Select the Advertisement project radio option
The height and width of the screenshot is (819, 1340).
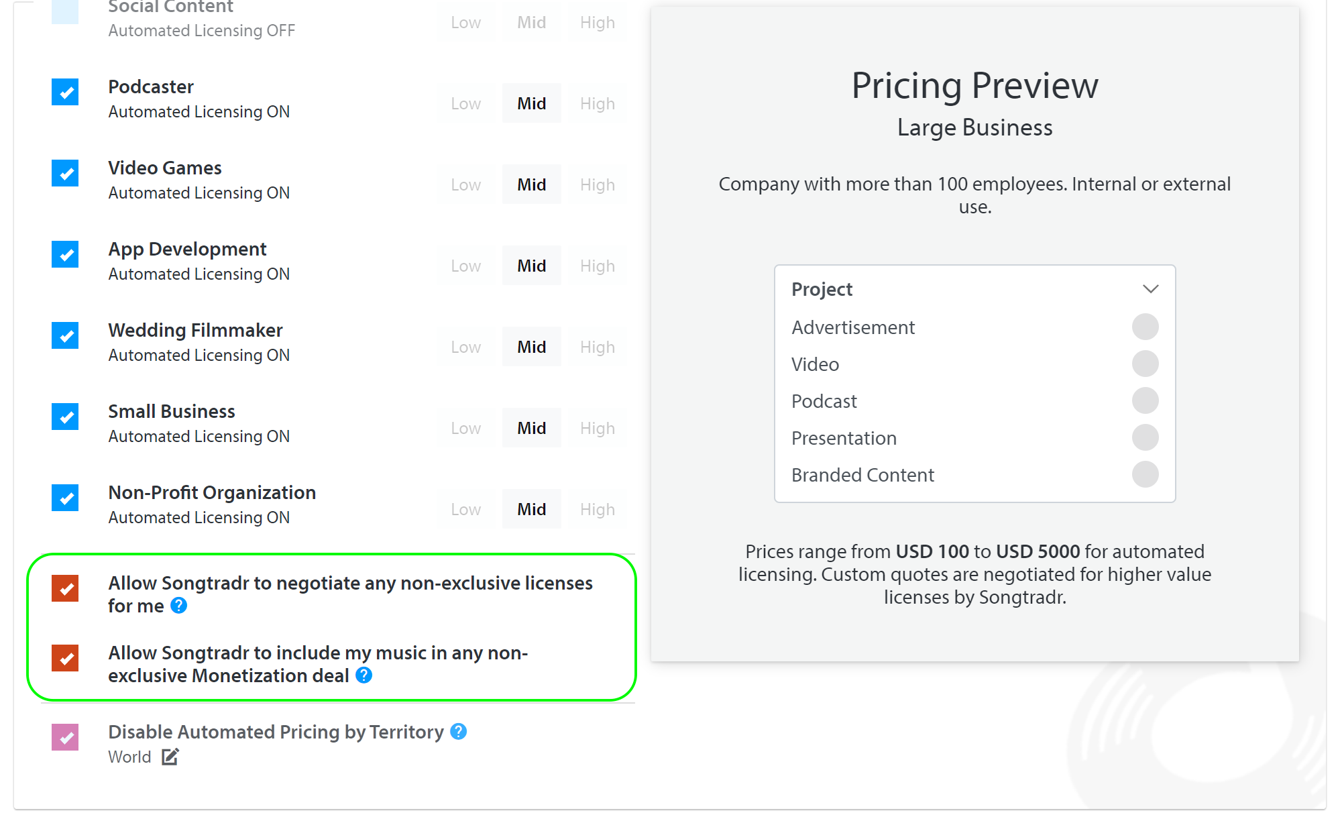click(1145, 327)
